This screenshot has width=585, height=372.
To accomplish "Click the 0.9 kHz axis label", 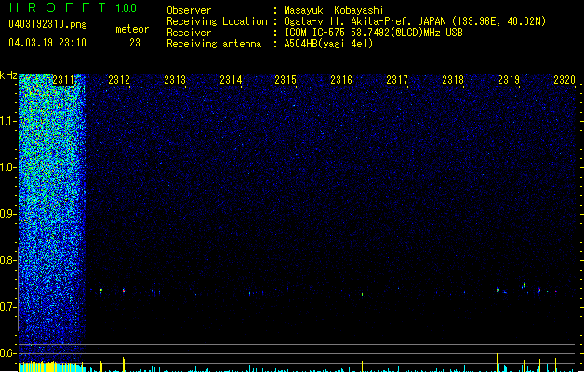I will pyautogui.click(x=8, y=214).
